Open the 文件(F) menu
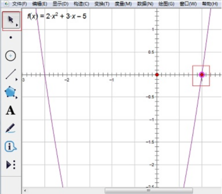Viewport: 222px width, 194px height. click(20, 4)
